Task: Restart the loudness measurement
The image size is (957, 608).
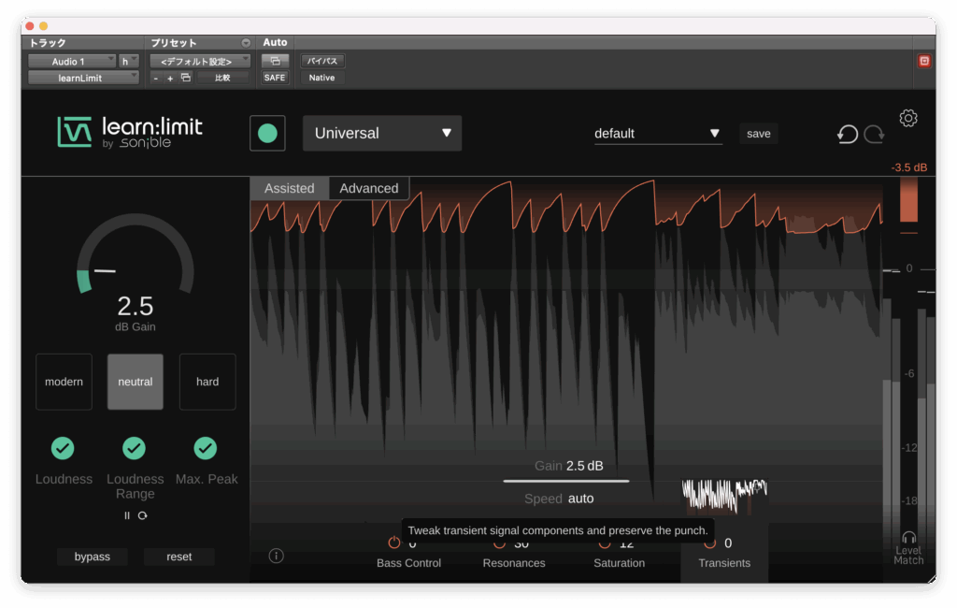Action: click(142, 515)
